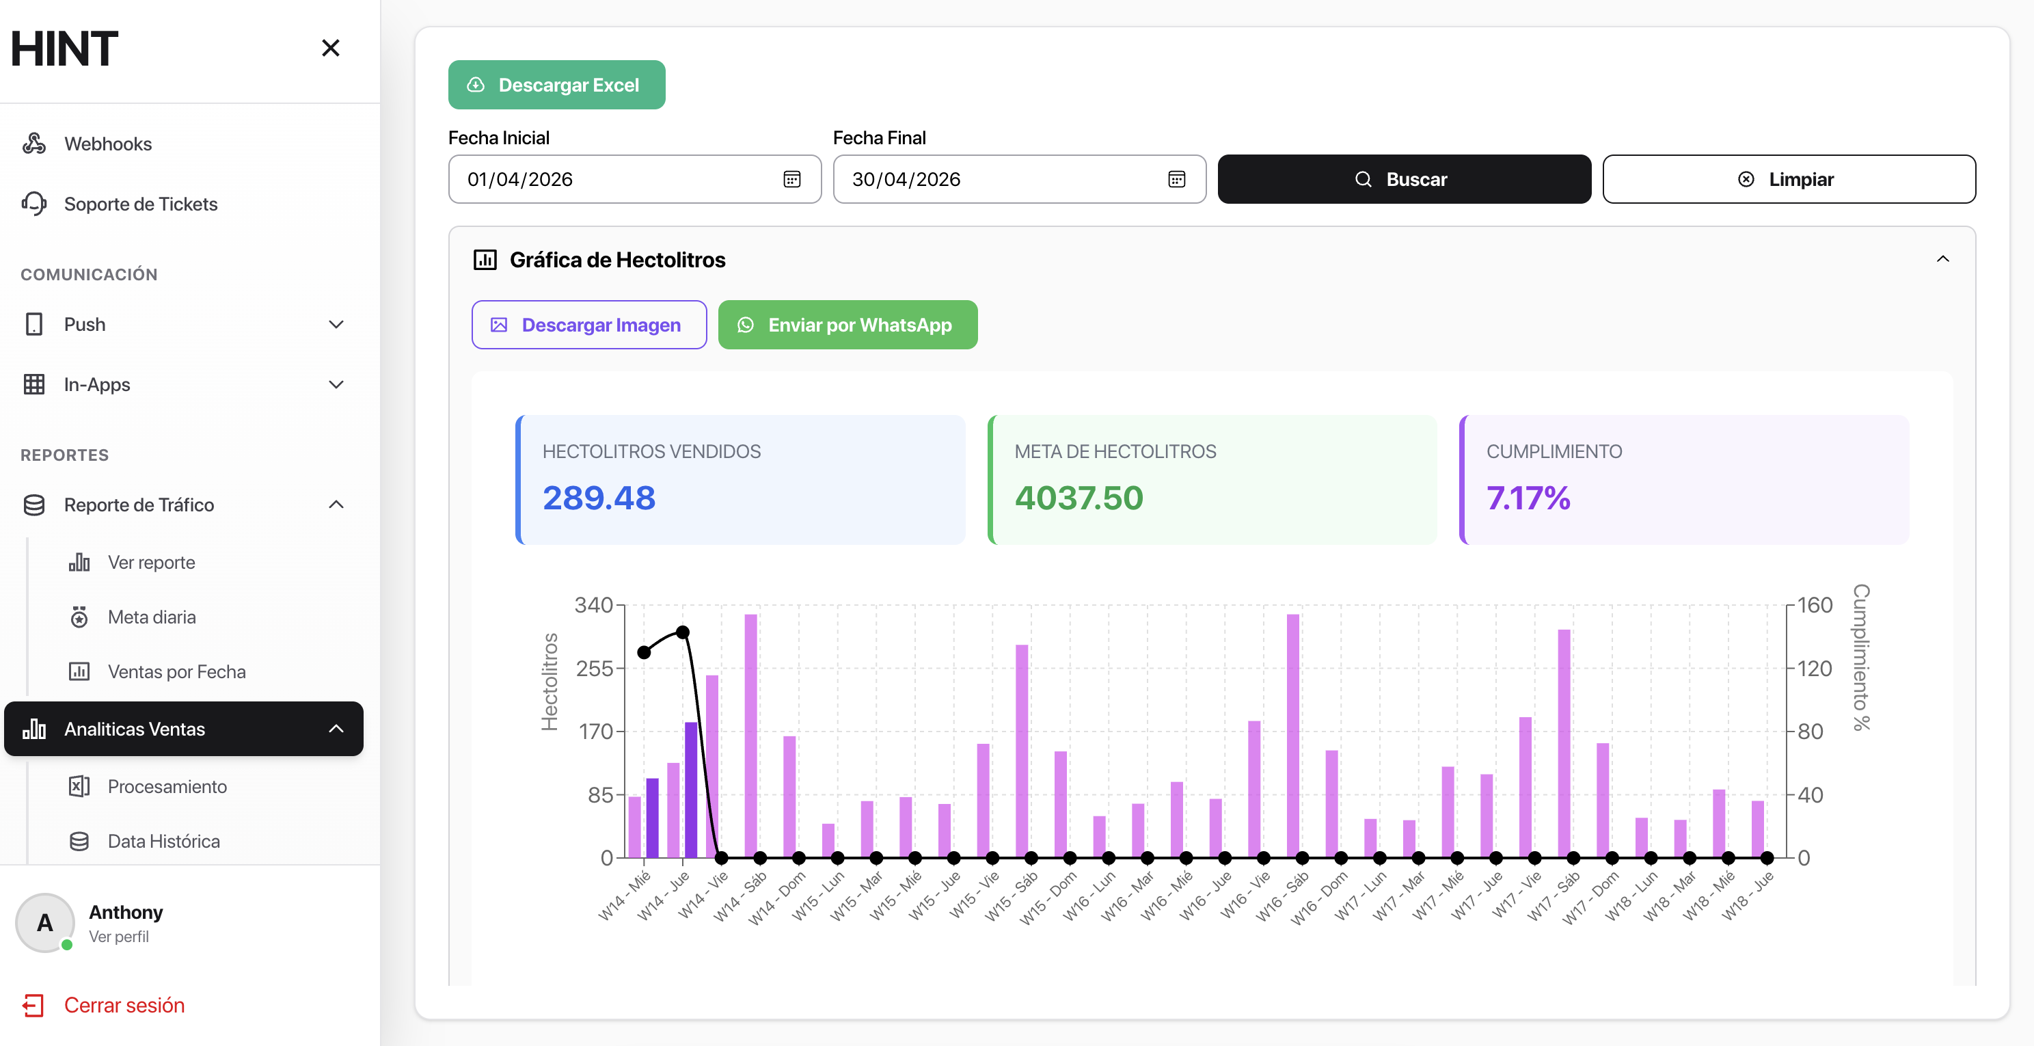This screenshot has width=2034, height=1046.
Task: Open the Fecha Inicial calendar picker
Action: pos(792,179)
